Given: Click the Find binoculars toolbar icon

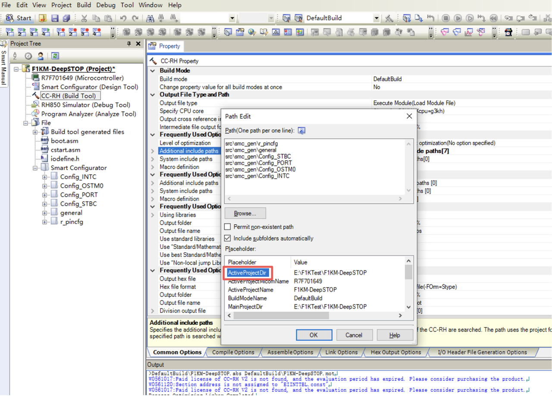Looking at the screenshot, I should [x=150, y=18].
